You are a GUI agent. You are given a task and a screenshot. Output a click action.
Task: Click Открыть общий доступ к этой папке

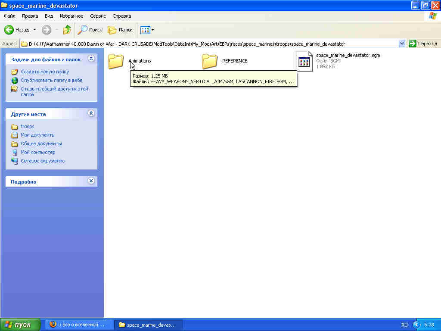[x=54, y=91]
